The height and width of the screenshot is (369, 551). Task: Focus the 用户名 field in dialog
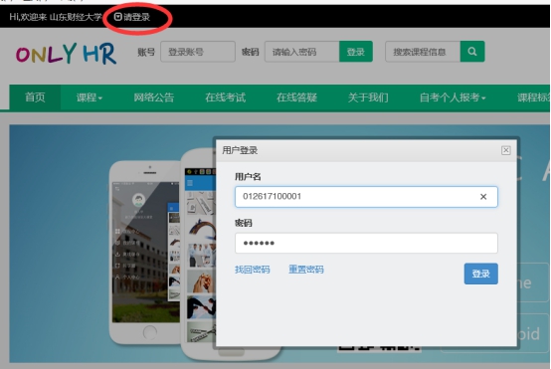366,197
